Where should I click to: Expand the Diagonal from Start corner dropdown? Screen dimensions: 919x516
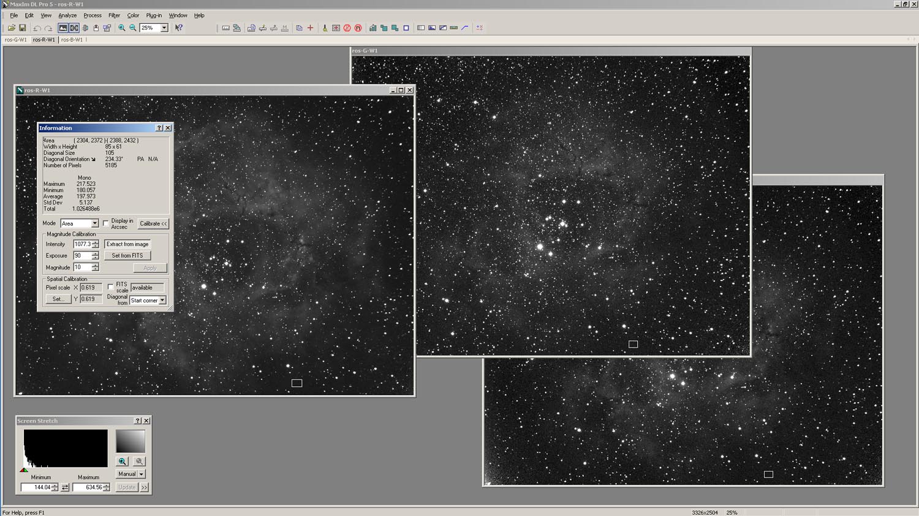click(x=162, y=301)
